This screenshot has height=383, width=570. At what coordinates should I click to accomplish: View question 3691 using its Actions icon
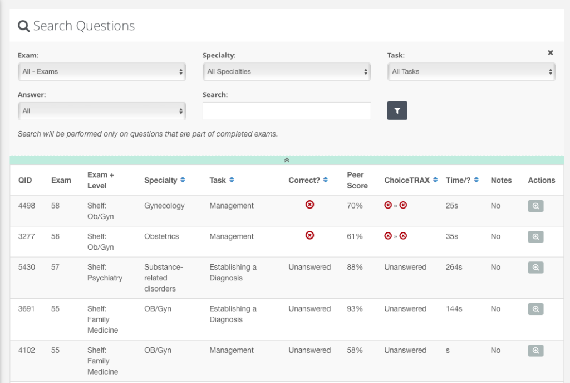click(535, 309)
